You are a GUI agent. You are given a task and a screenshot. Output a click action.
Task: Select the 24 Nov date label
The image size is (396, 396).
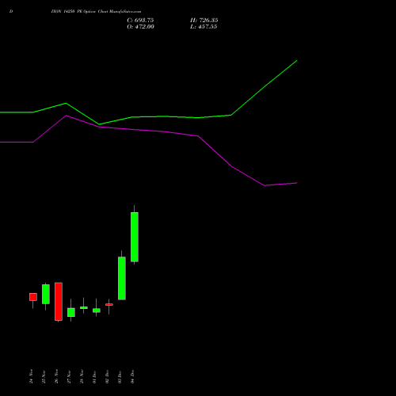click(x=31, y=376)
